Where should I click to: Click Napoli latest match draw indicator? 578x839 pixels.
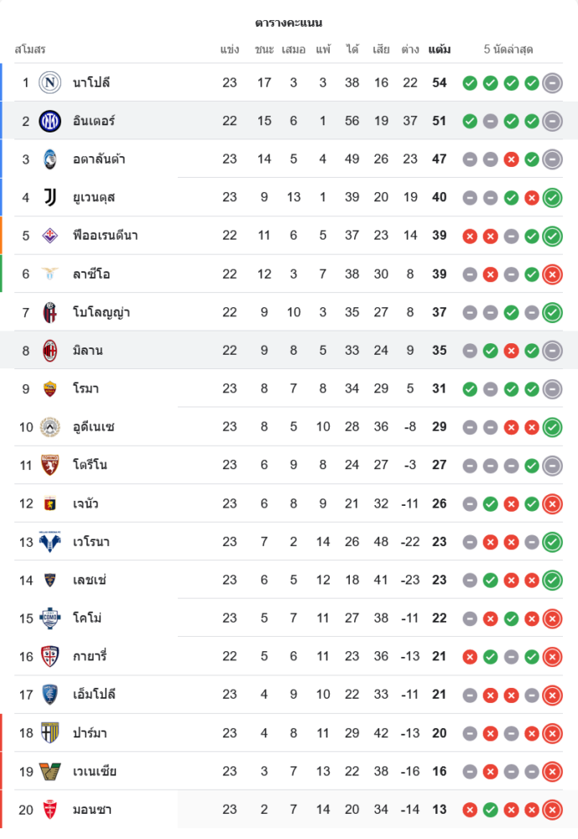552,83
